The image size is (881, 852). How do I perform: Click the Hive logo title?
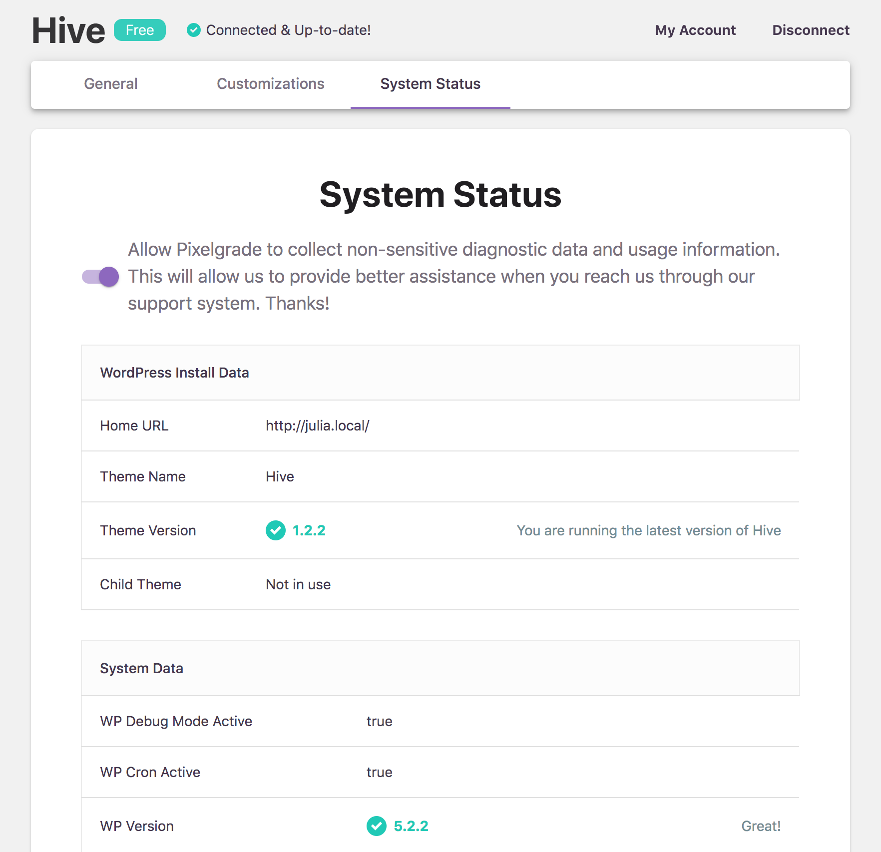pyautogui.click(x=68, y=30)
